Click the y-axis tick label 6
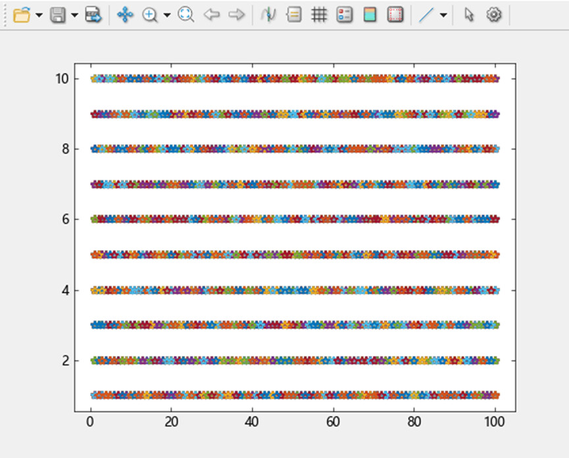569x458 pixels. (x=66, y=219)
